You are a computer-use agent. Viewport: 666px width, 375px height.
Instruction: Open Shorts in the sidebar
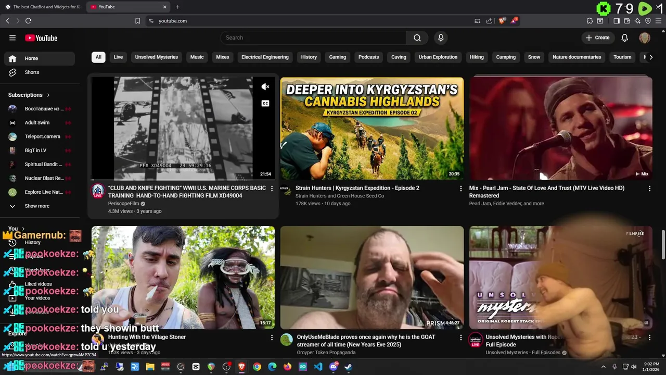coord(40,72)
